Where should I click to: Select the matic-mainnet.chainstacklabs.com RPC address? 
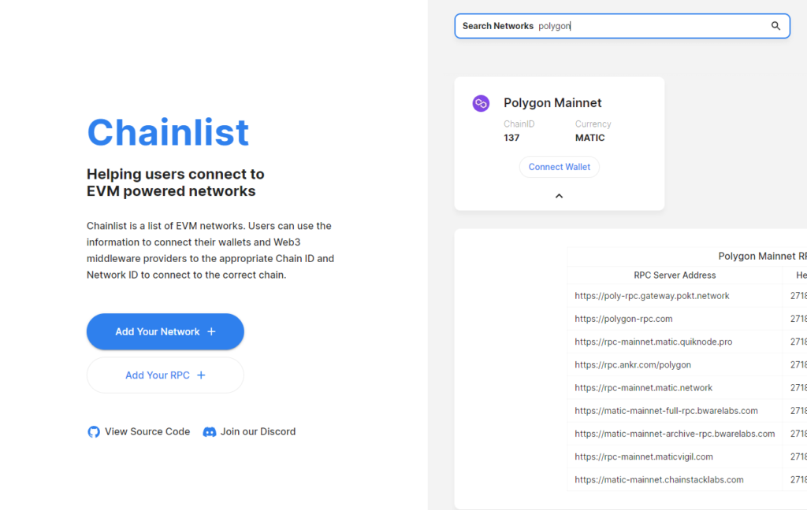point(659,479)
